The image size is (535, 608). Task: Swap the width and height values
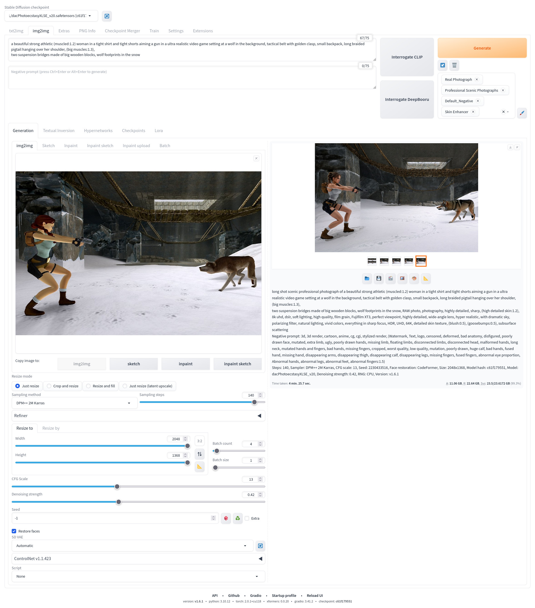pos(200,454)
